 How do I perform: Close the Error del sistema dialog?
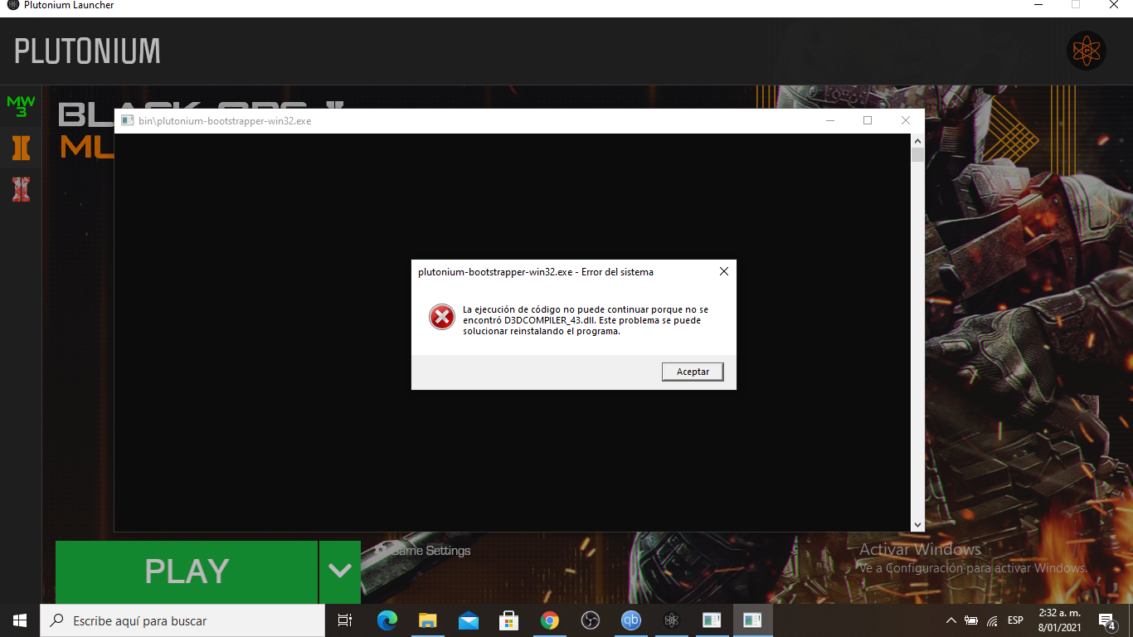pos(724,271)
